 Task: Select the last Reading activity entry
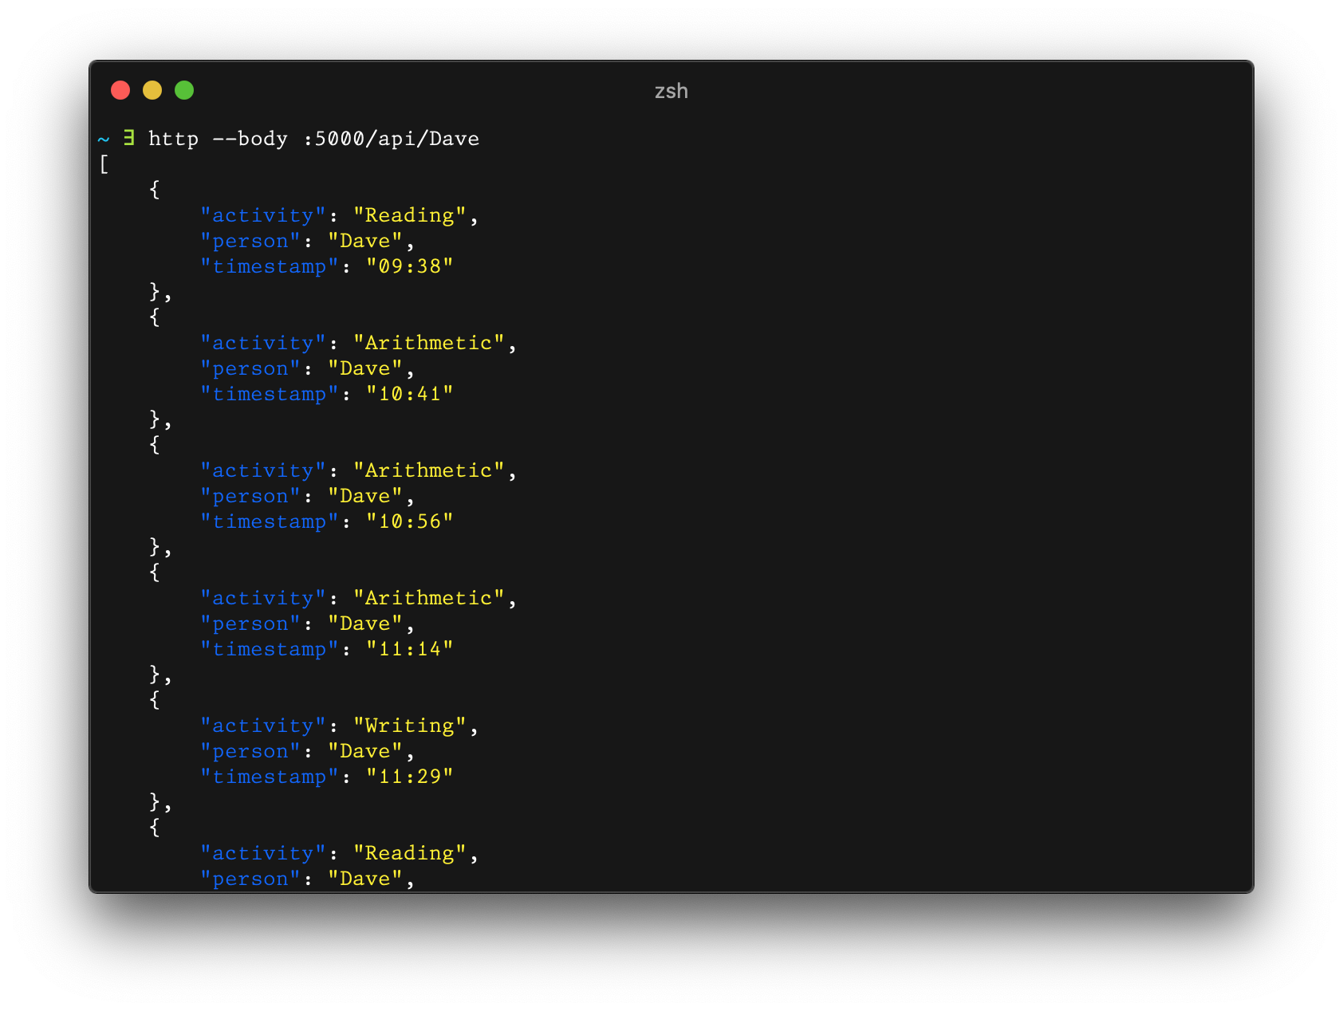click(x=408, y=852)
